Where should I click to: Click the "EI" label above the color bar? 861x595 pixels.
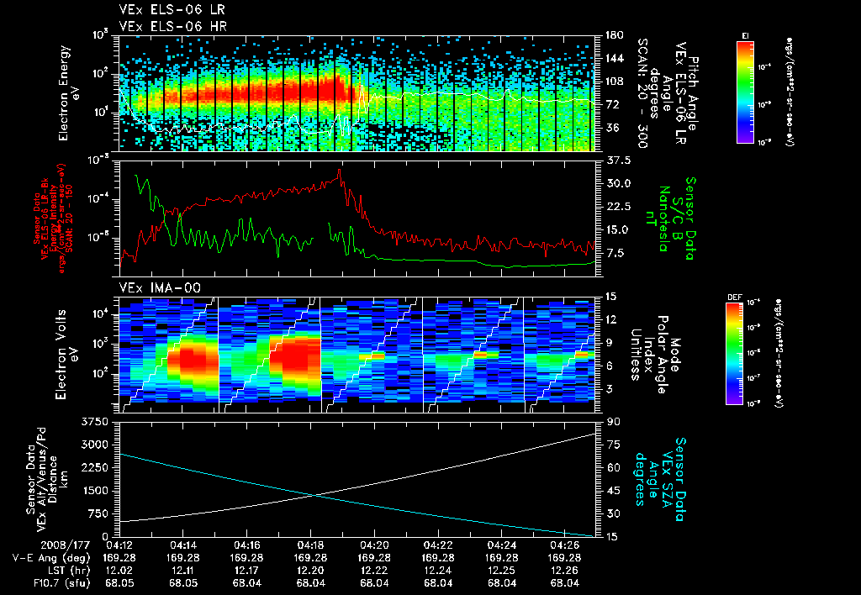coord(745,36)
